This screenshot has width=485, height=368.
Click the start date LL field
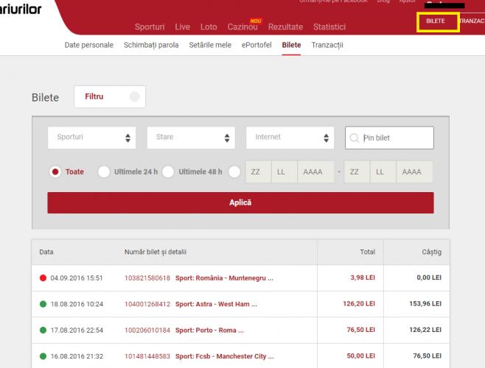(285, 171)
